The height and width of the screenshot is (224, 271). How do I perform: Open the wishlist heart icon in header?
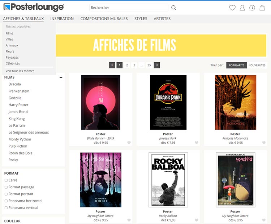[x=232, y=8]
